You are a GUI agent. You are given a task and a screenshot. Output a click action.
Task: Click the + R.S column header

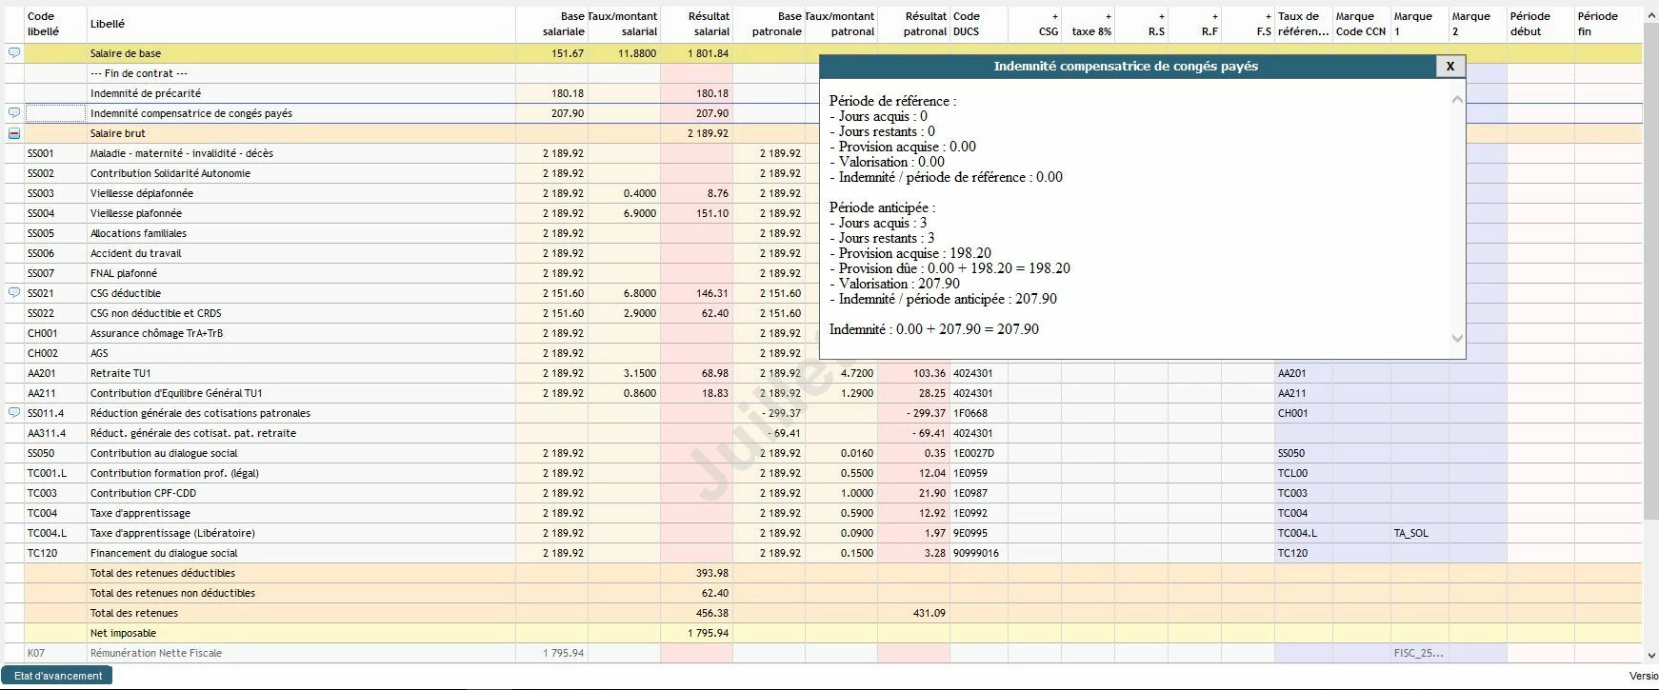click(1142, 24)
